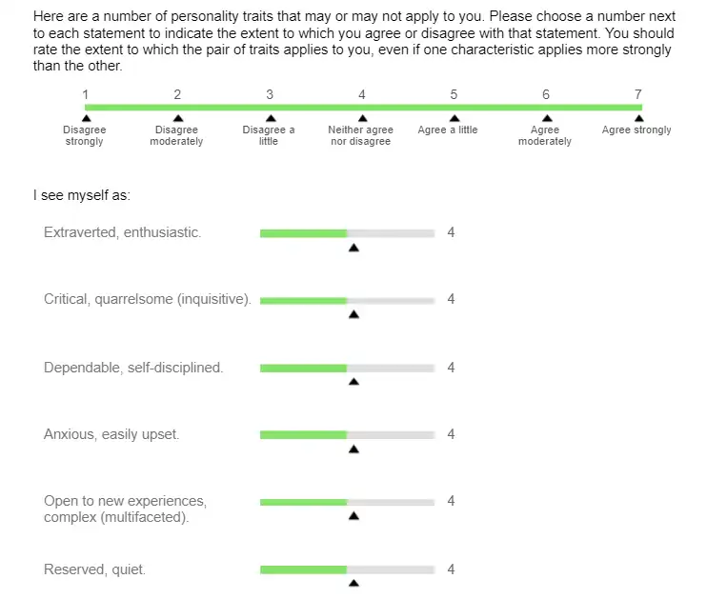Click the slider handle for Anxious, easily upset
The height and width of the screenshot is (599, 707).
pos(353,449)
